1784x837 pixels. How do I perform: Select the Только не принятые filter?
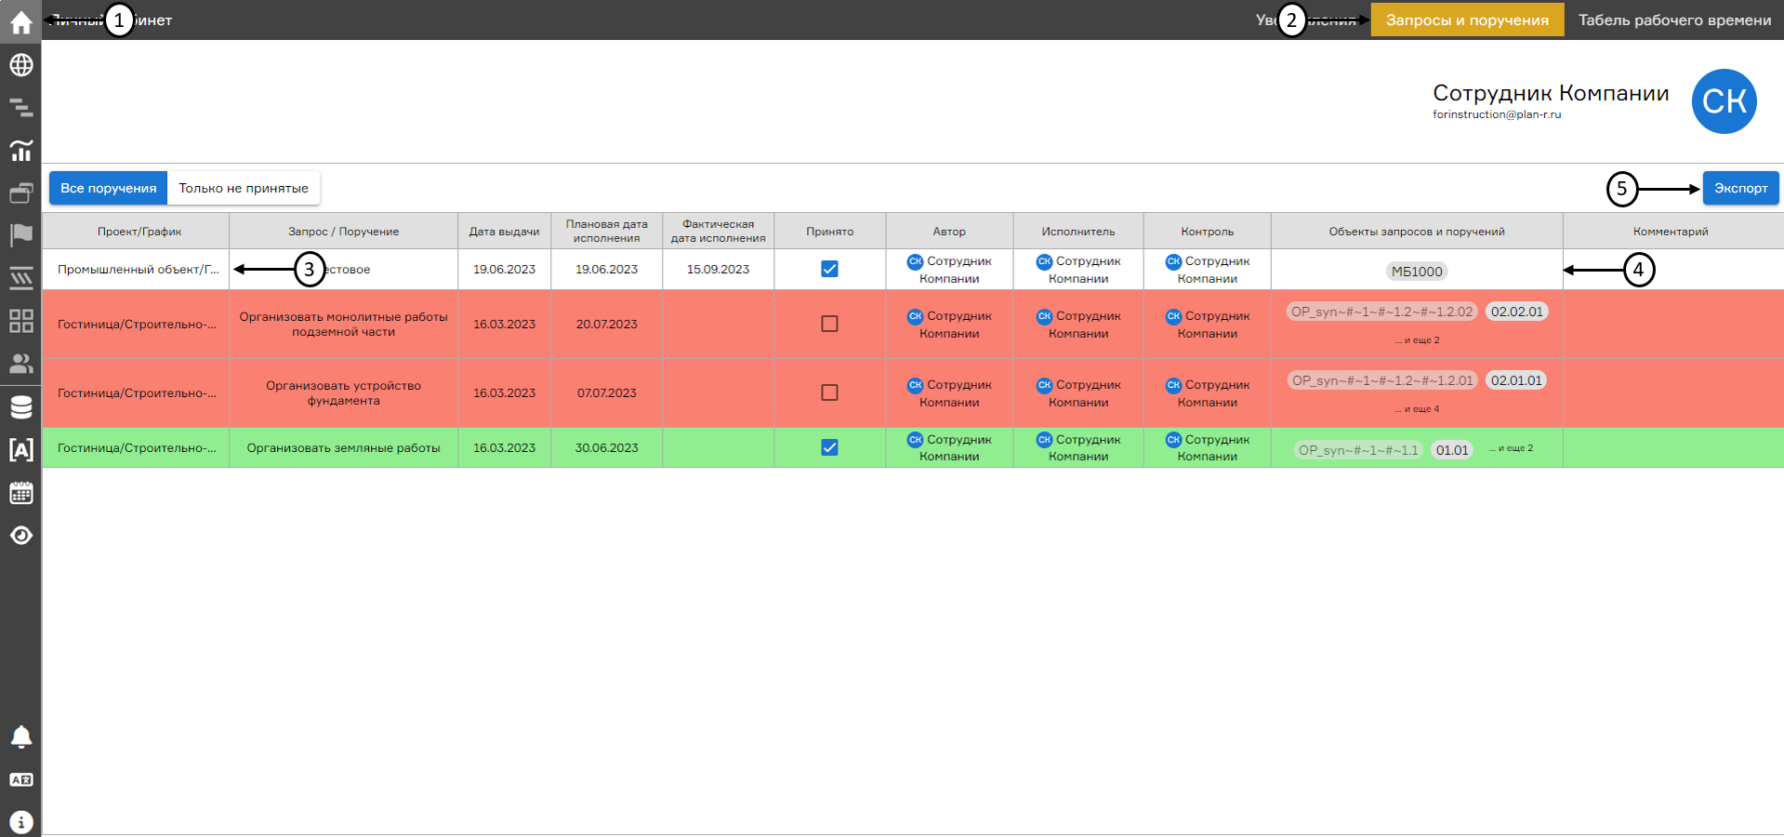coord(244,188)
